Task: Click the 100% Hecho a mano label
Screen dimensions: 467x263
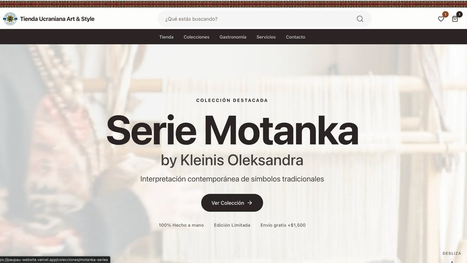Action: coord(181,225)
